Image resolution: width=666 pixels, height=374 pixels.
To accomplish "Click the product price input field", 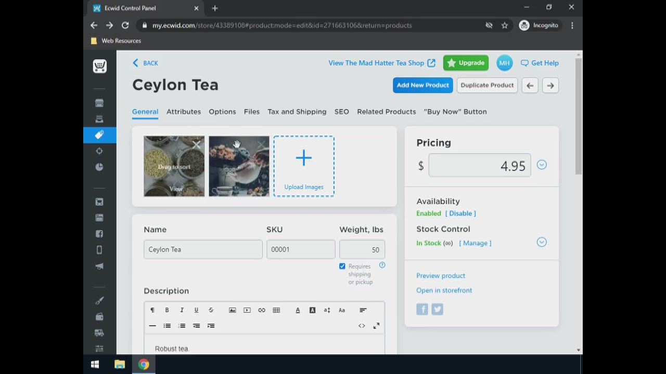I will (480, 165).
